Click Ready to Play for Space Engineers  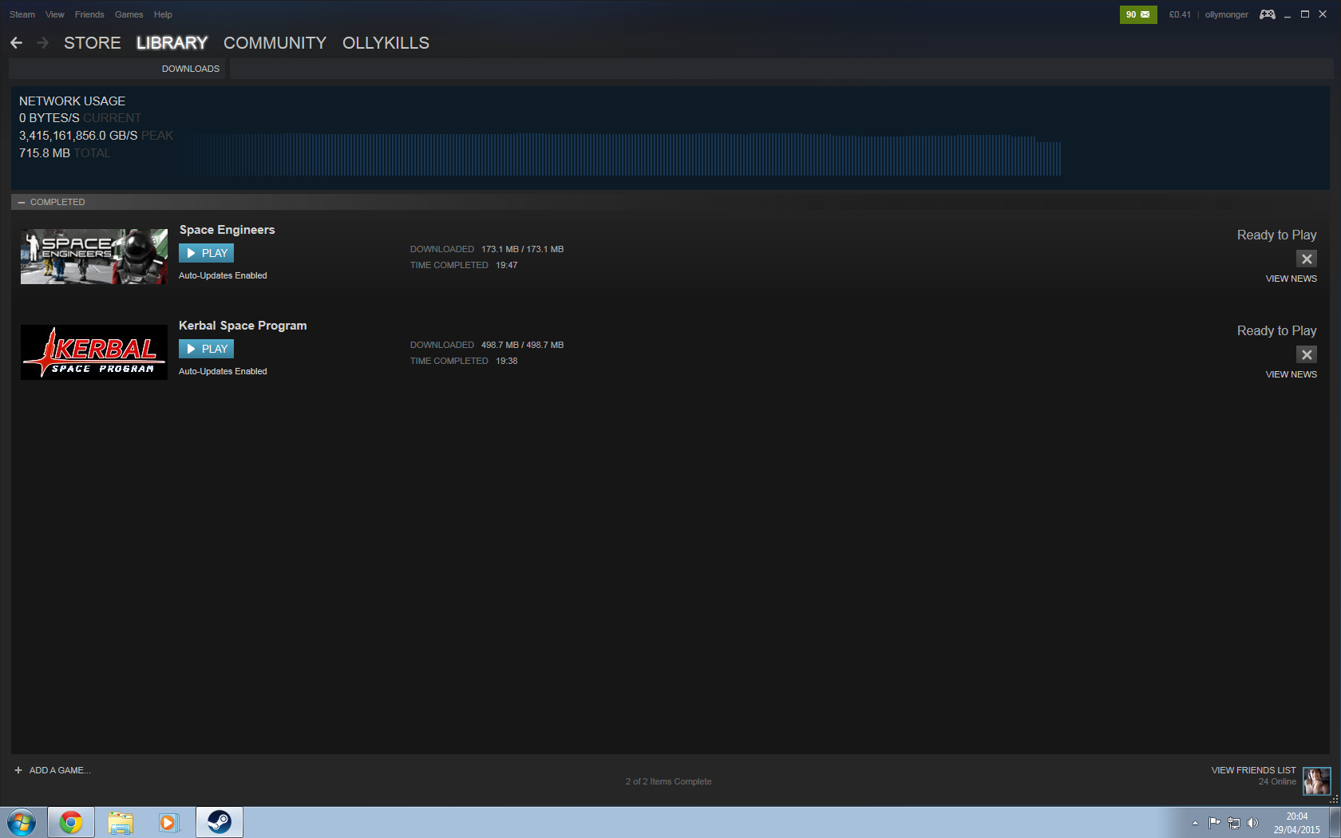(1277, 235)
